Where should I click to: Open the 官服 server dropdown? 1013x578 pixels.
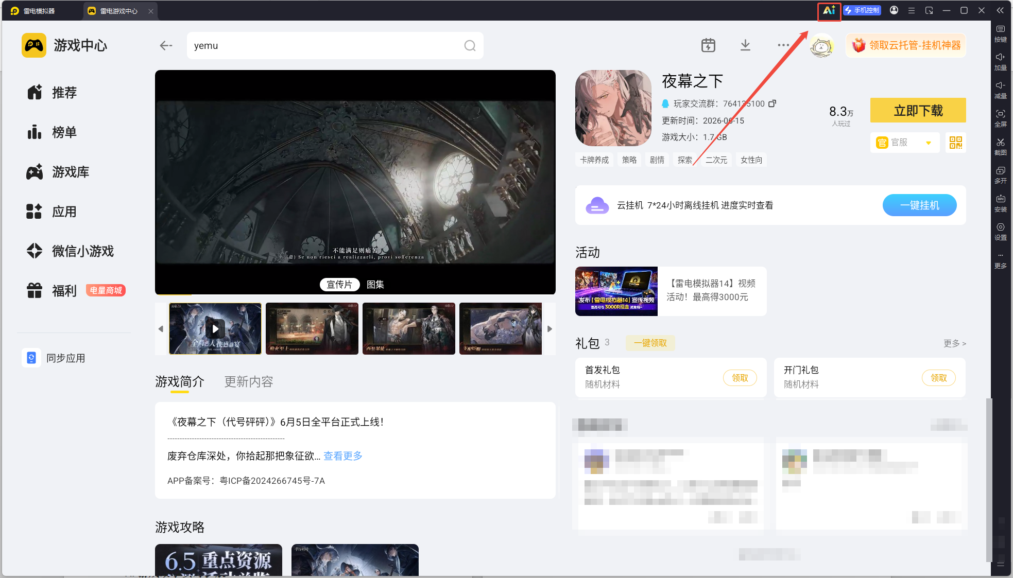click(905, 143)
